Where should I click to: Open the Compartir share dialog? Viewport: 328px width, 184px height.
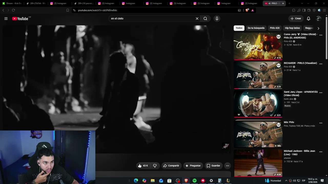[171, 166]
